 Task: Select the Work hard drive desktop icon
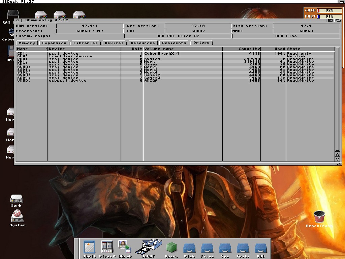16,201
